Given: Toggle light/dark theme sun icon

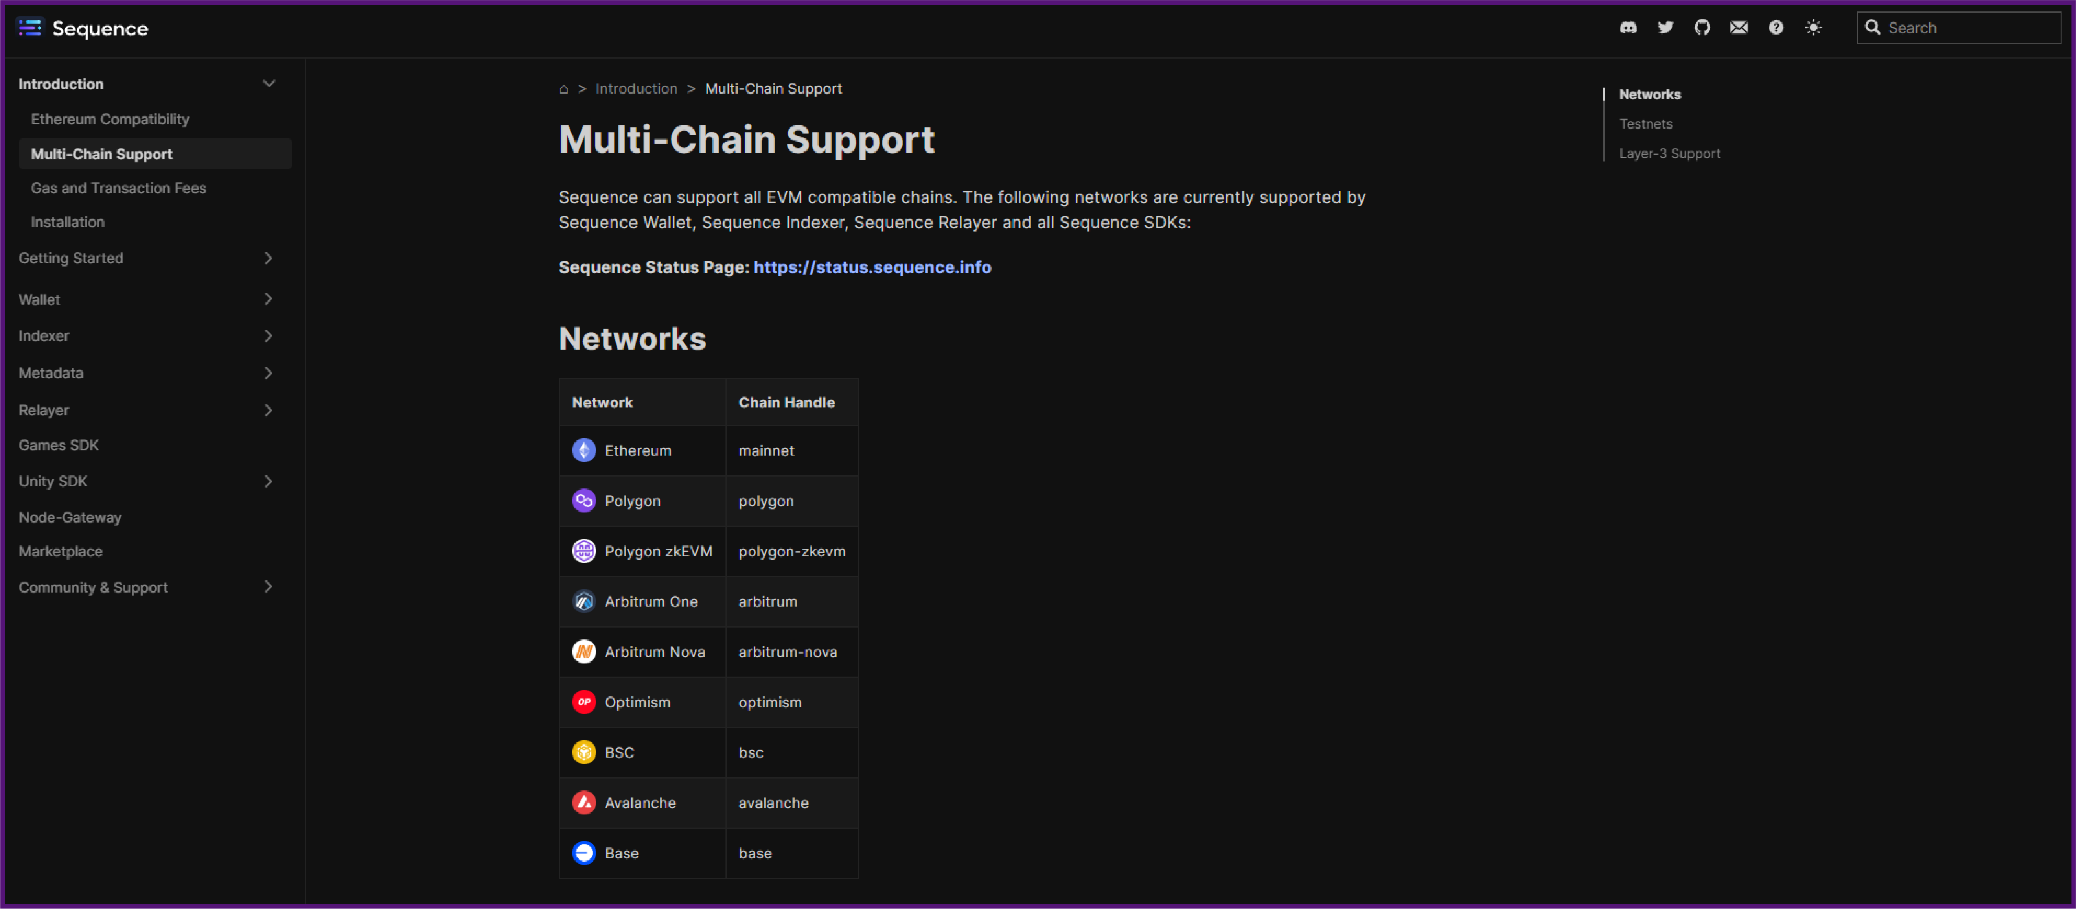Looking at the screenshot, I should [1813, 28].
